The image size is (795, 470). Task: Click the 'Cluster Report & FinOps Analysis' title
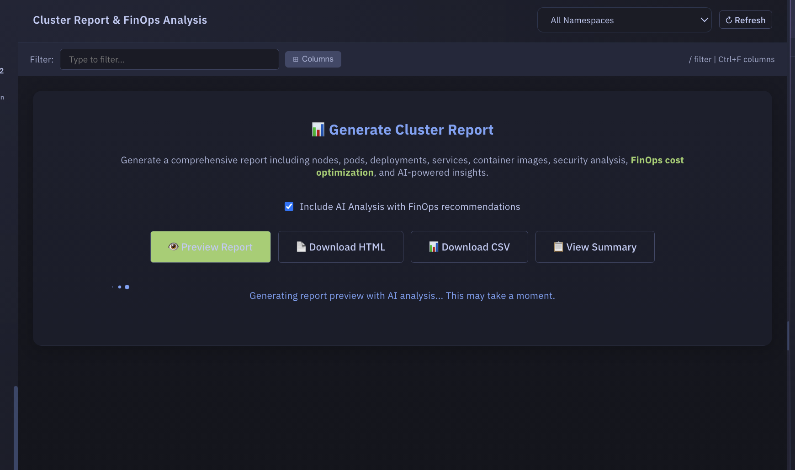point(120,20)
